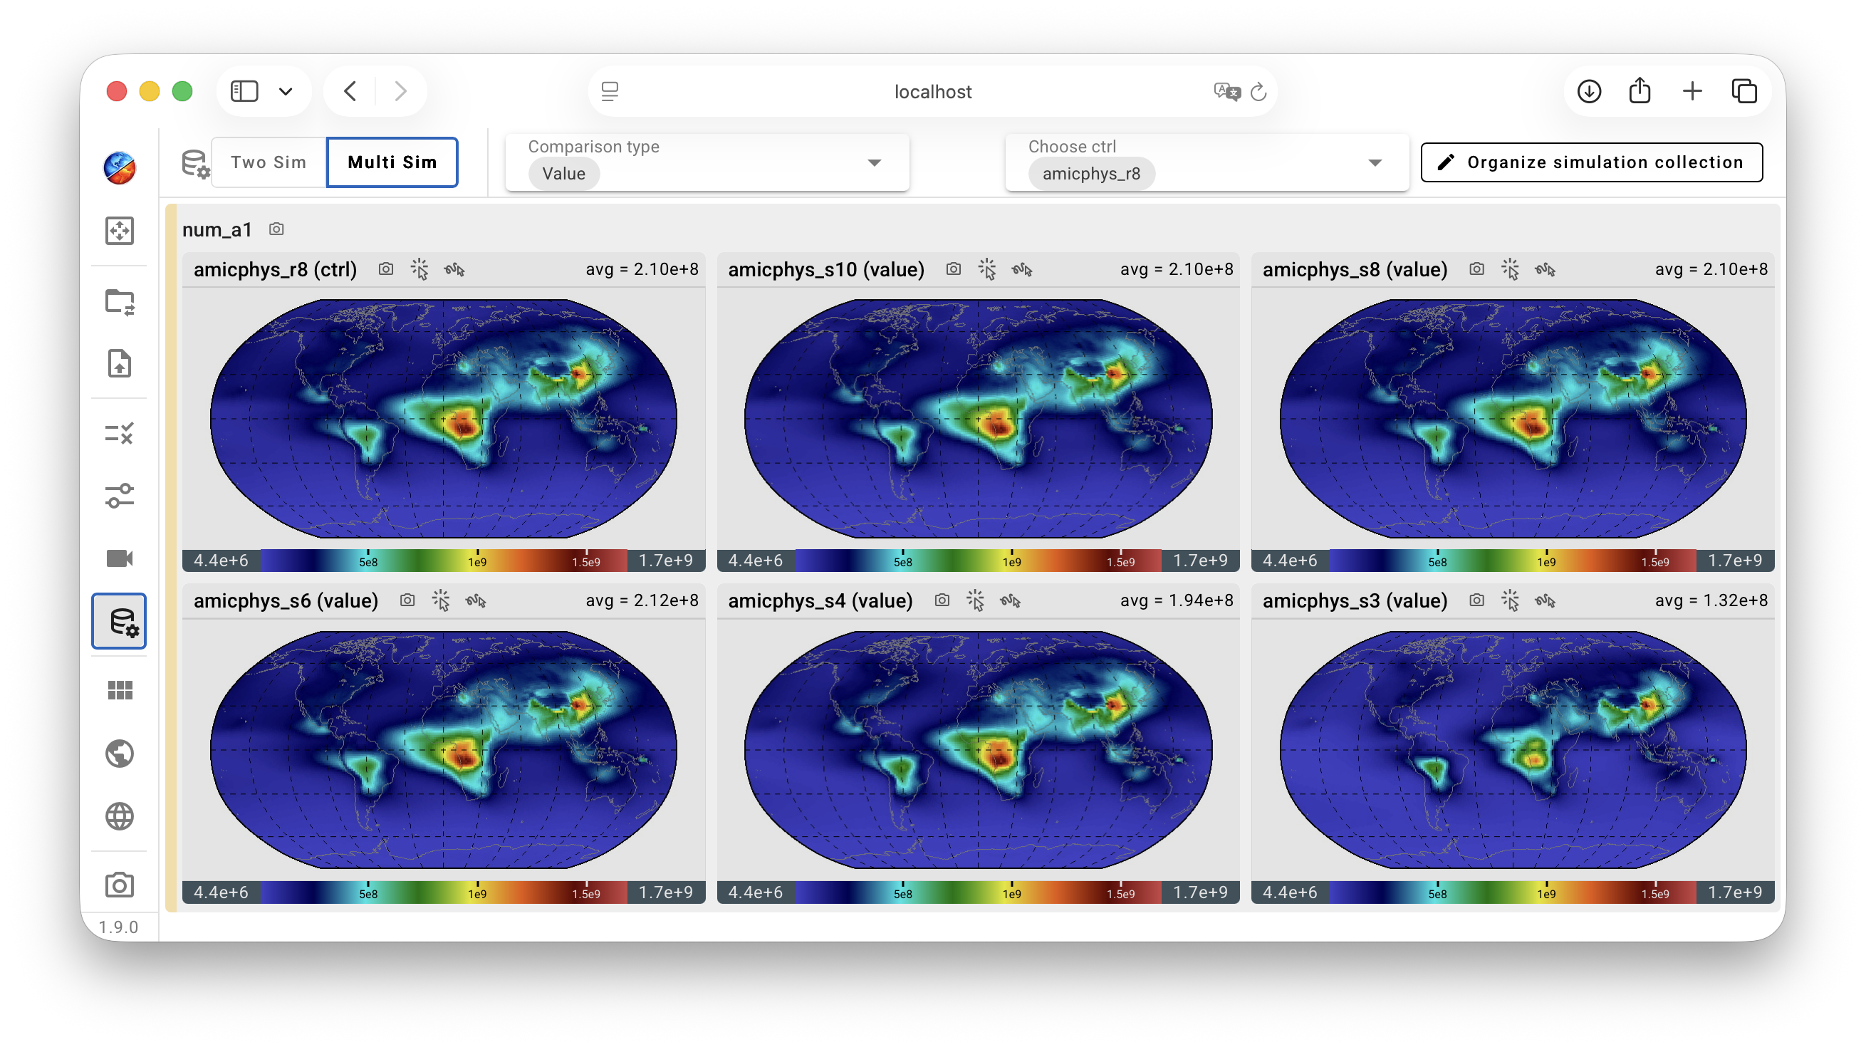Click camera icon on amicphys_s6 panel
The height and width of the screenshot is (1047, 1866).
point(407,600)
